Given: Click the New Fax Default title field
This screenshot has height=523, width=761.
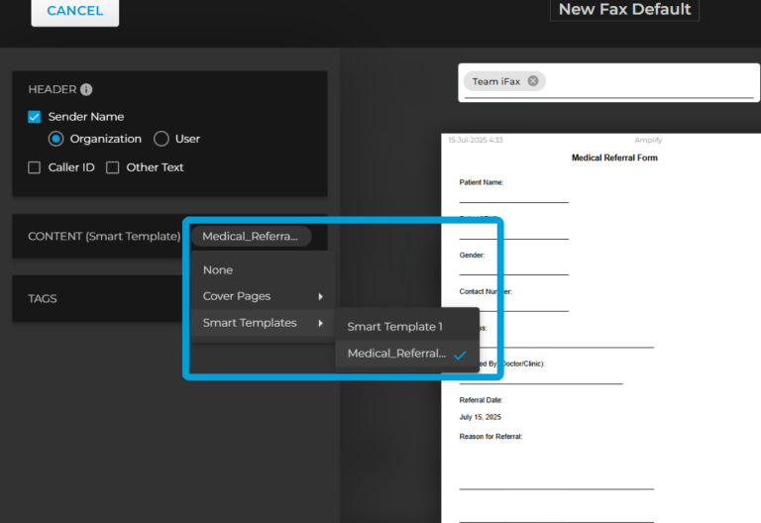Looking at the screenshot, I should 624,9.
